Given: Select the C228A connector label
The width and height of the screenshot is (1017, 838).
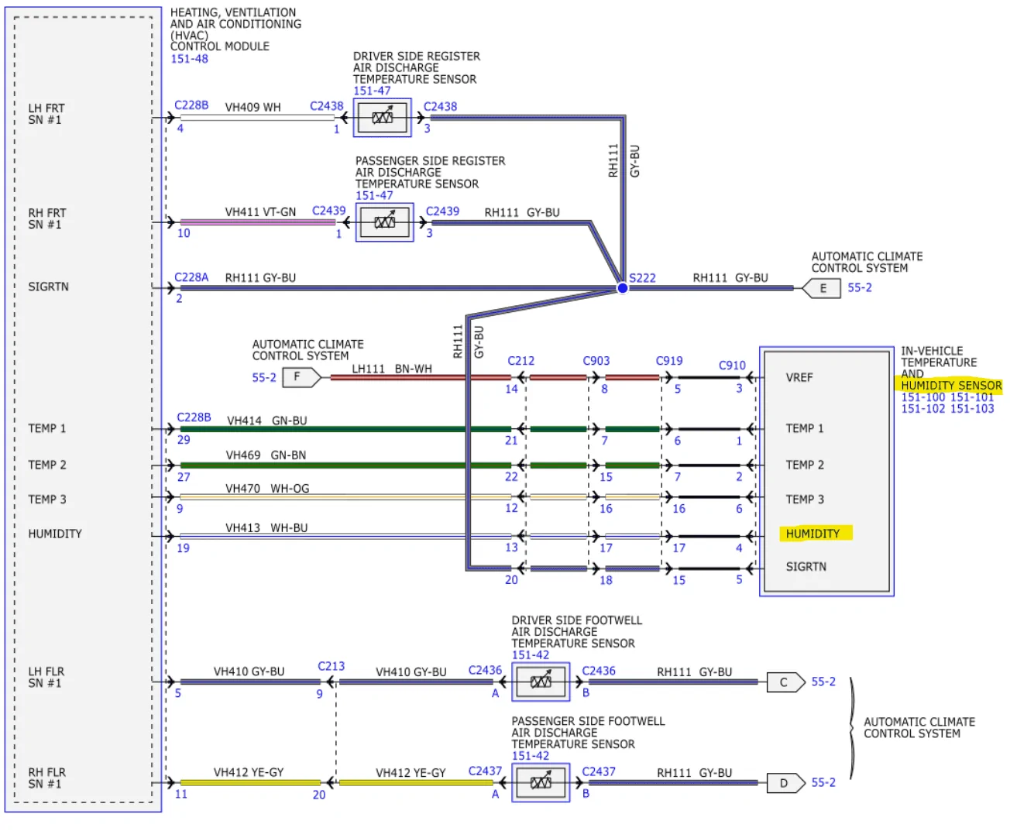Looking at the screenshot, I should point(191,277).
